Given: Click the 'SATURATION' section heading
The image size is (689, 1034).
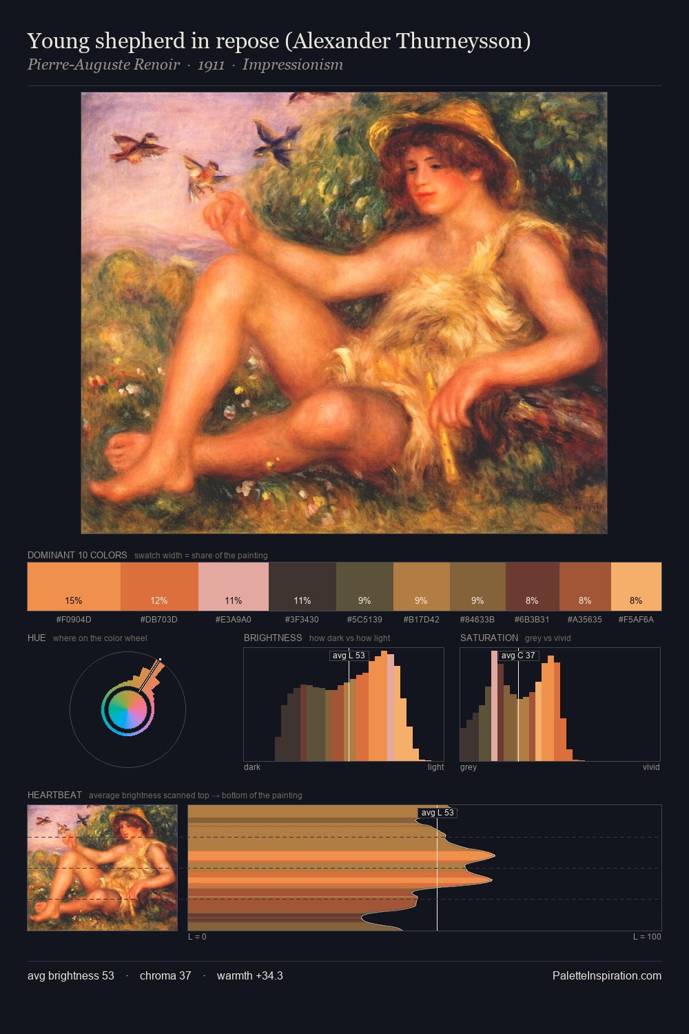Looking at the screenshot, I should [489, 638].
